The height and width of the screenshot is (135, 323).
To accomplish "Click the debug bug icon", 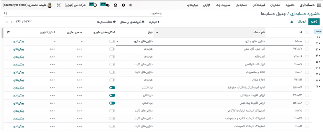I will click(x=130, y=5).
